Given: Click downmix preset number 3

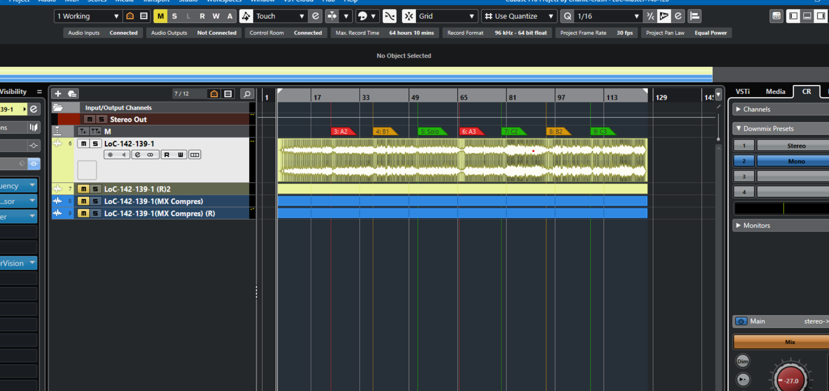Looking at the screenshot, I should pyautogui.click(x=744, y=176).
